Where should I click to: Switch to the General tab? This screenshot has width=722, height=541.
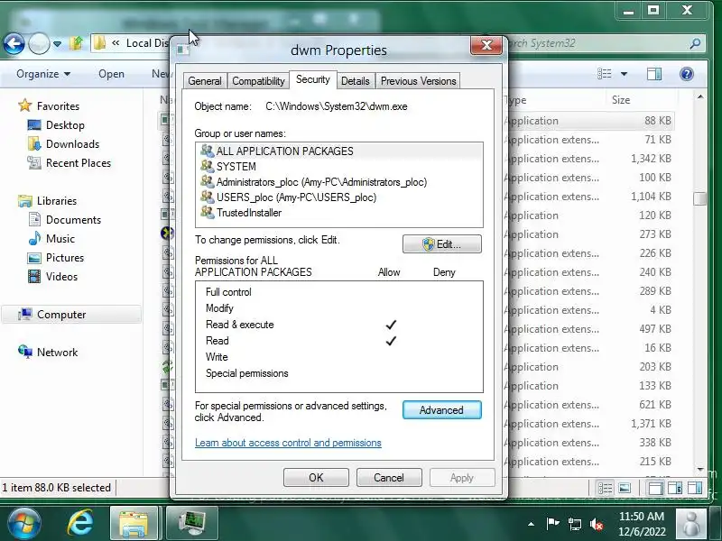click(x=205, y=81)
